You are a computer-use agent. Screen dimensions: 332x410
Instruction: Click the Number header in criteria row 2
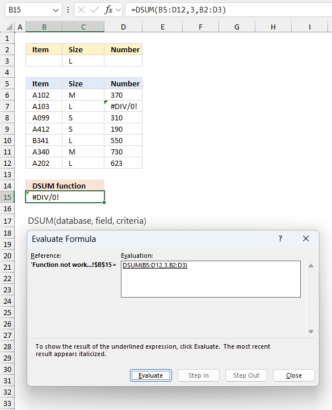123,49
